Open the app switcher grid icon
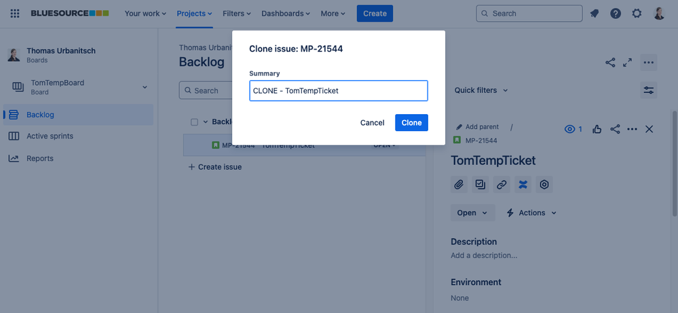678x313 pixels. pos(15,14)
